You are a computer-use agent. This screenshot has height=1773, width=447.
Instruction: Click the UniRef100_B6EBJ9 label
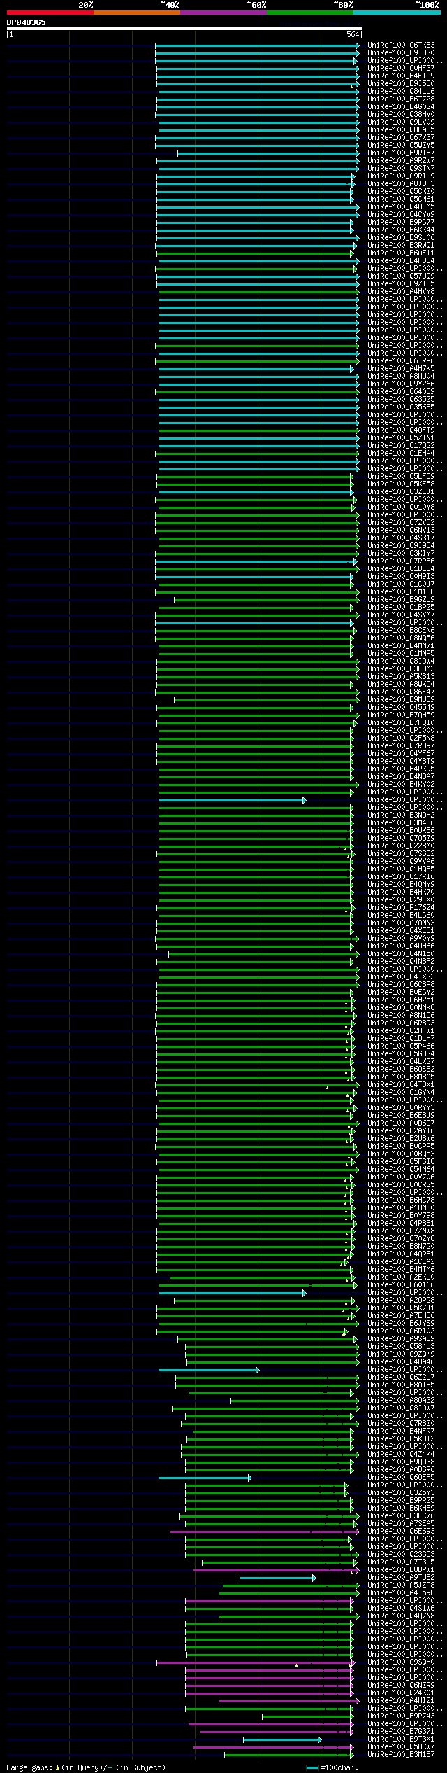(x=401, y=1116)
